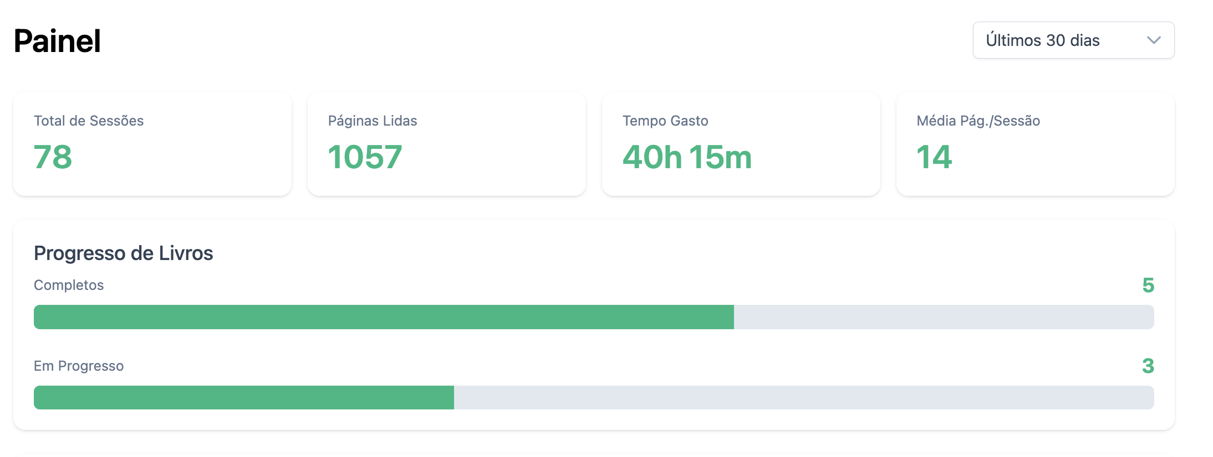Viewport: 1213px width, 457px height.
Task: Click the Média Pág./Sessão card label
Action: pyautogui.click(x=978, y=121)
